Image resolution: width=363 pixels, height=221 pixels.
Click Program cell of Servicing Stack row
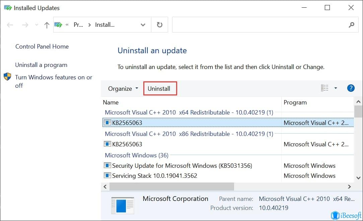tap(309, 176)
